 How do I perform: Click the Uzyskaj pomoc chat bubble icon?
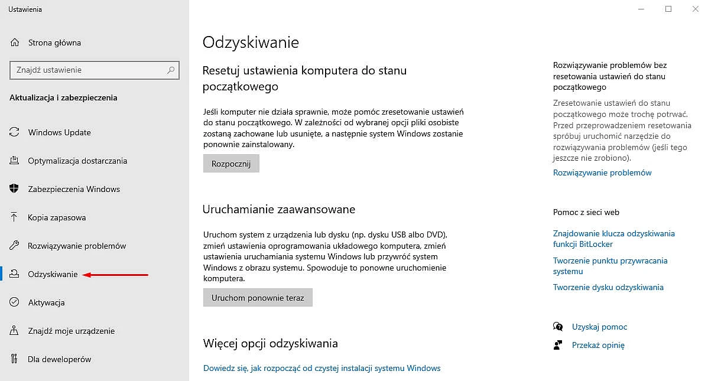tap(558, 327)
